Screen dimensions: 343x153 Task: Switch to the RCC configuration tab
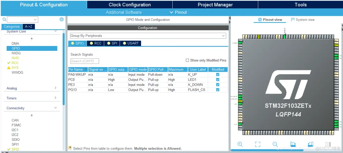[x=95, y=43]
